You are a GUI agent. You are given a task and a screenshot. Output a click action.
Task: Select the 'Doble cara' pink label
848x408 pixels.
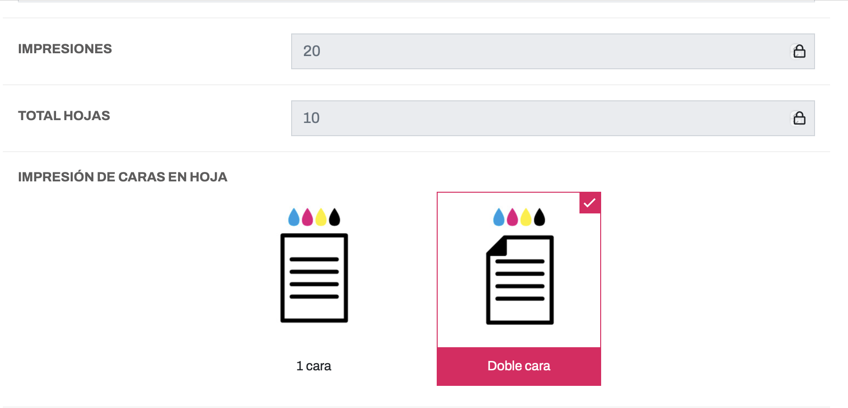click(519, 366)
